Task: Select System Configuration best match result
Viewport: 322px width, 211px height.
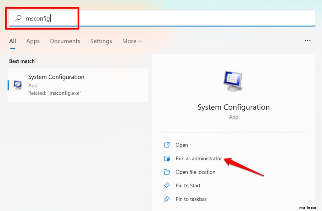Action: tap(78, 85)
